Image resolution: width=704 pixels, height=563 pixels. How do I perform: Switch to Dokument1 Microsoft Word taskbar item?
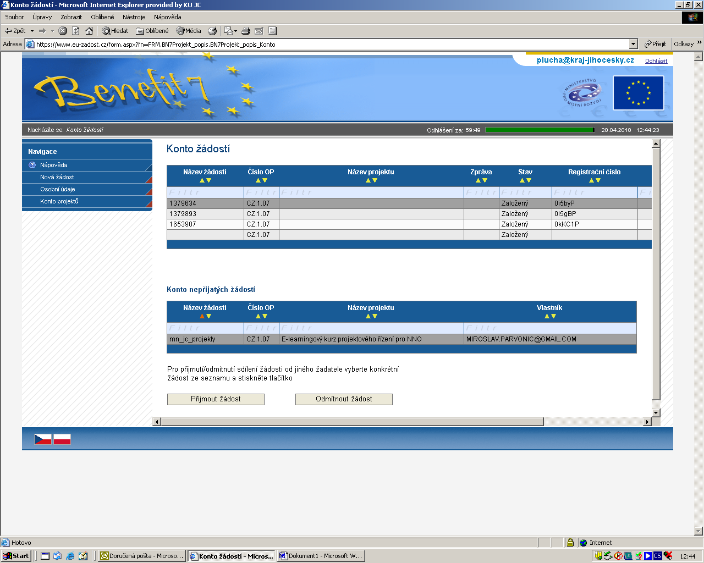pos(321,556)
